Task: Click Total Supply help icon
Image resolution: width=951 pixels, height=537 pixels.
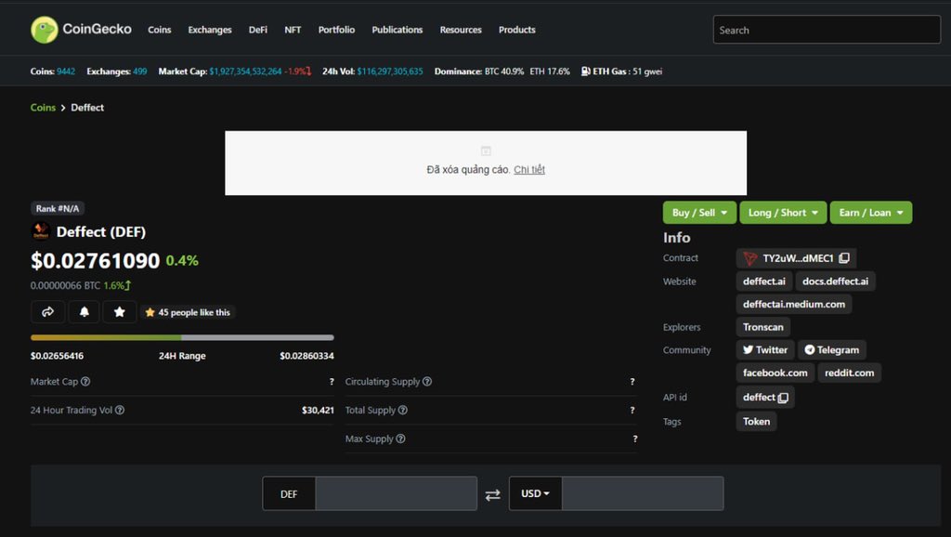Action: click(x=403, y=411)
